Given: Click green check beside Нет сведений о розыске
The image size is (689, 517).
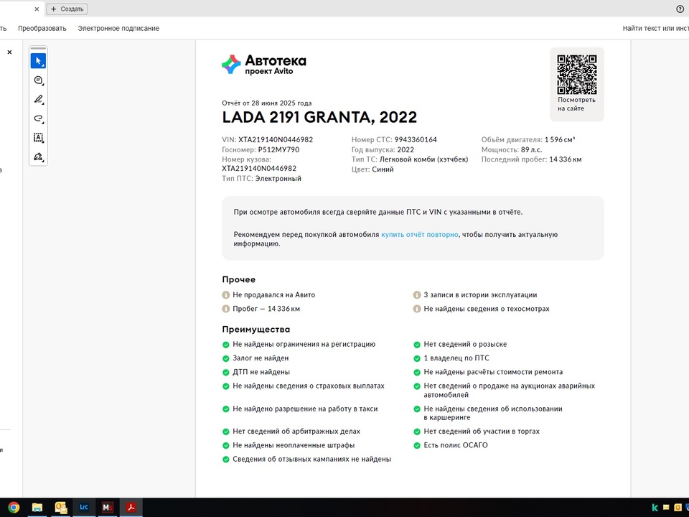Looking at the screenshot, I should 417,345.
